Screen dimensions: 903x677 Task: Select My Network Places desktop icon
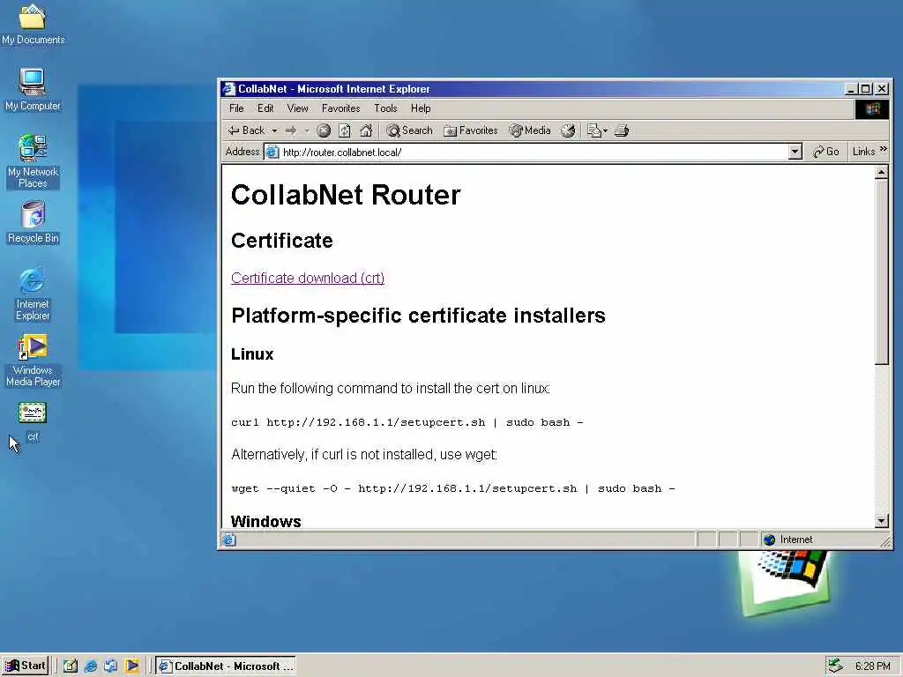[x=33, y=161]
